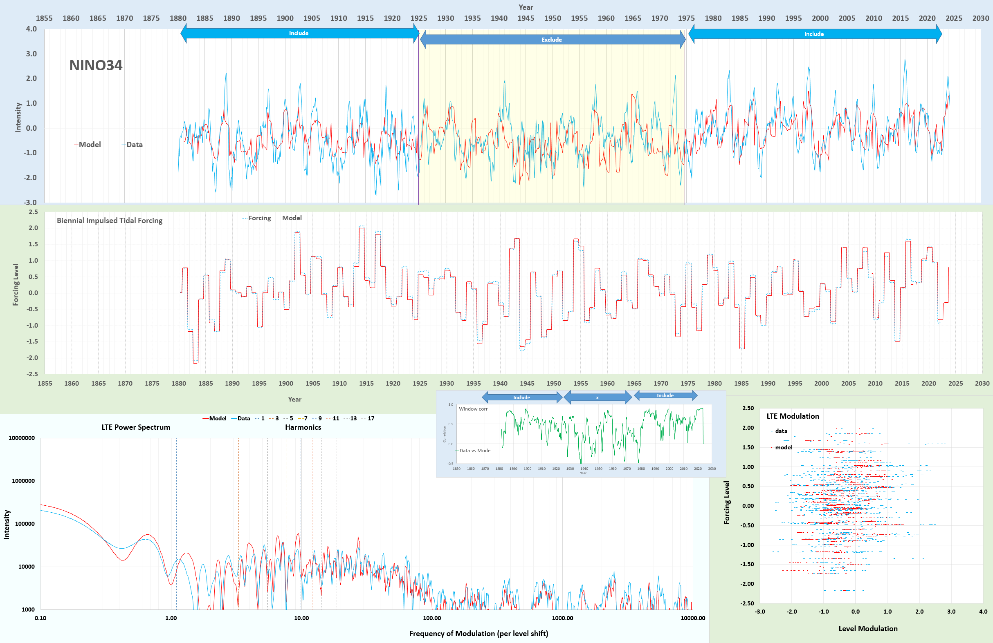Screen dimensions: 993x643
Task: Click the Exclude arrow over the yellow region
Action: [x=552, y=40]
